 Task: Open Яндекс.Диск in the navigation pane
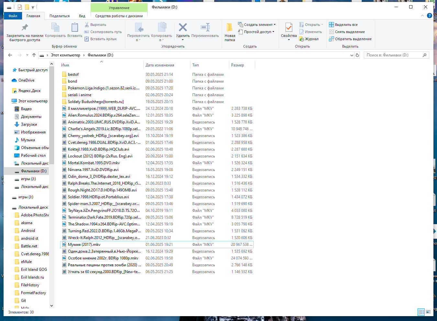(x=29, y=91)
